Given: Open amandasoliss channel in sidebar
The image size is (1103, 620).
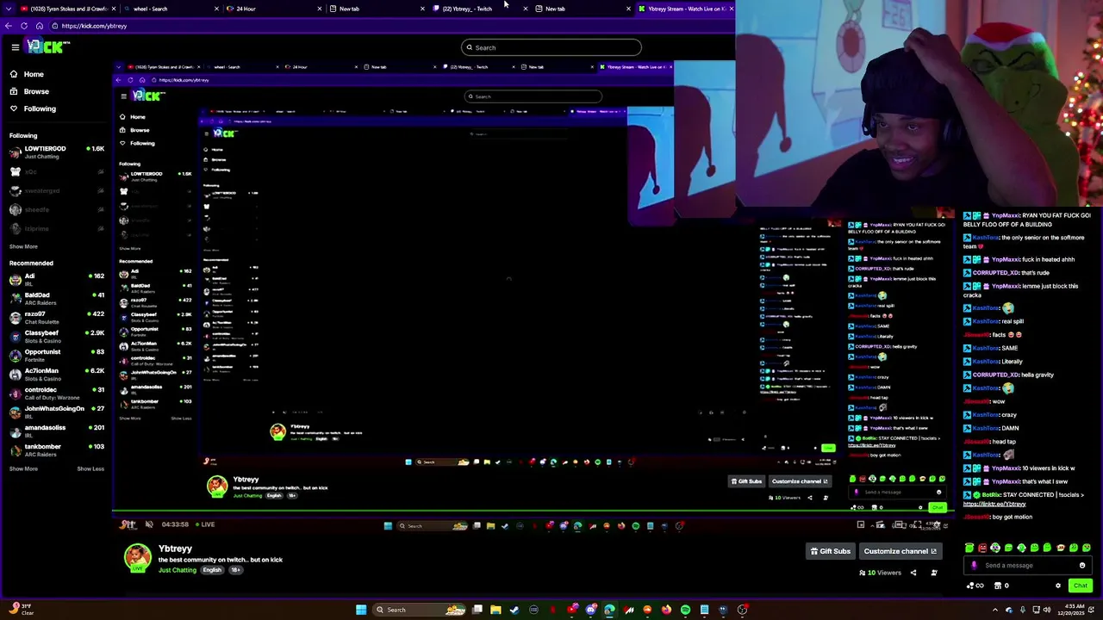Looking at the screenshot, I should (55, 431).
